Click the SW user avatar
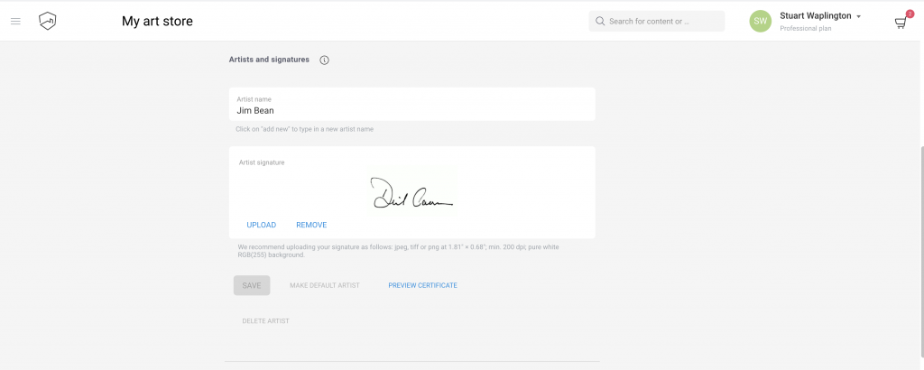This screenshot has height=370, width=924. click(x=760, y=22)
